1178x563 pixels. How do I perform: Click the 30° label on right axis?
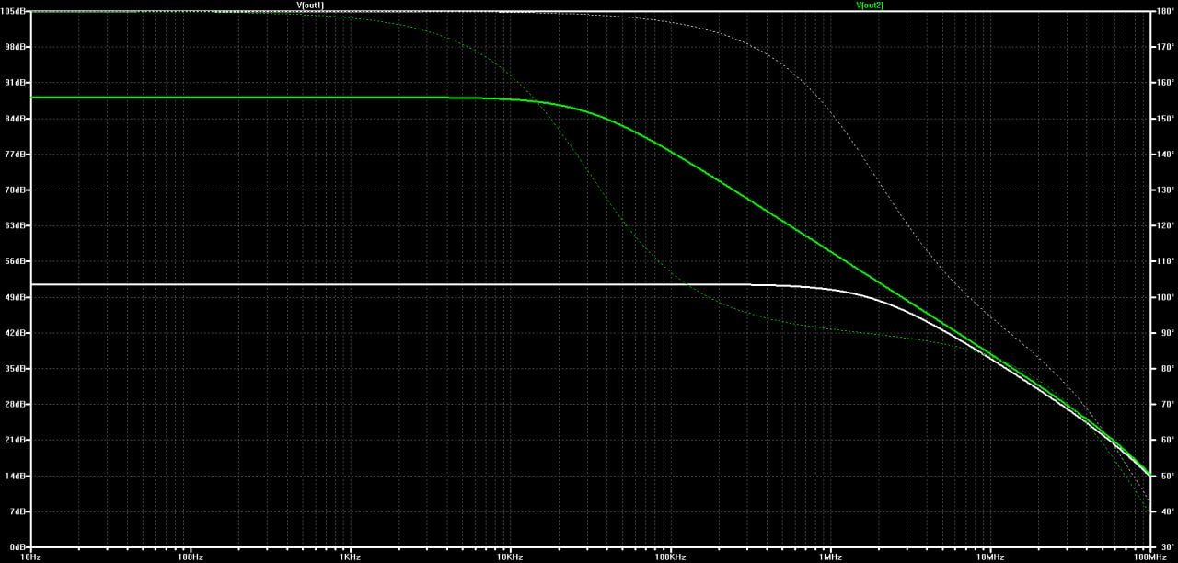(1164, 546)
